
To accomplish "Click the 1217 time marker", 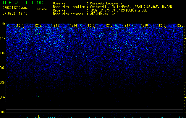I will click(127, 25).
